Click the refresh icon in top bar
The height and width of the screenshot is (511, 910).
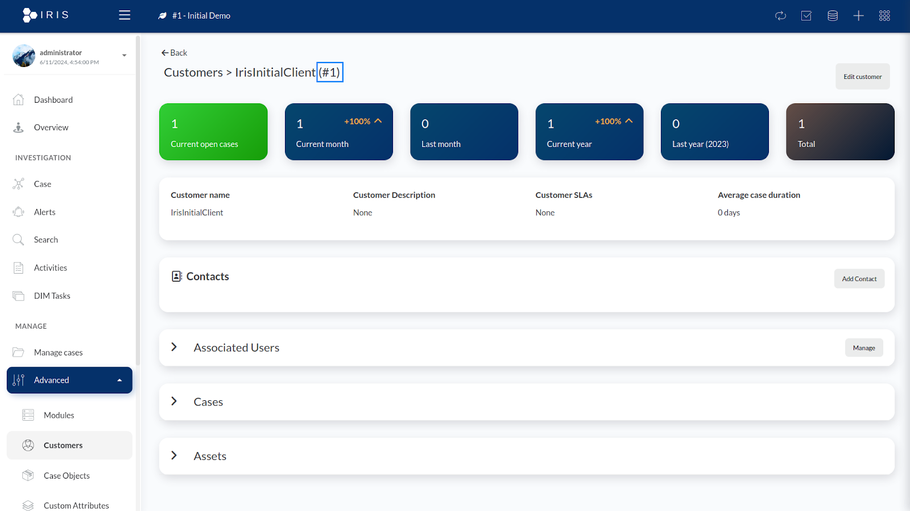[x=780, y=16]
